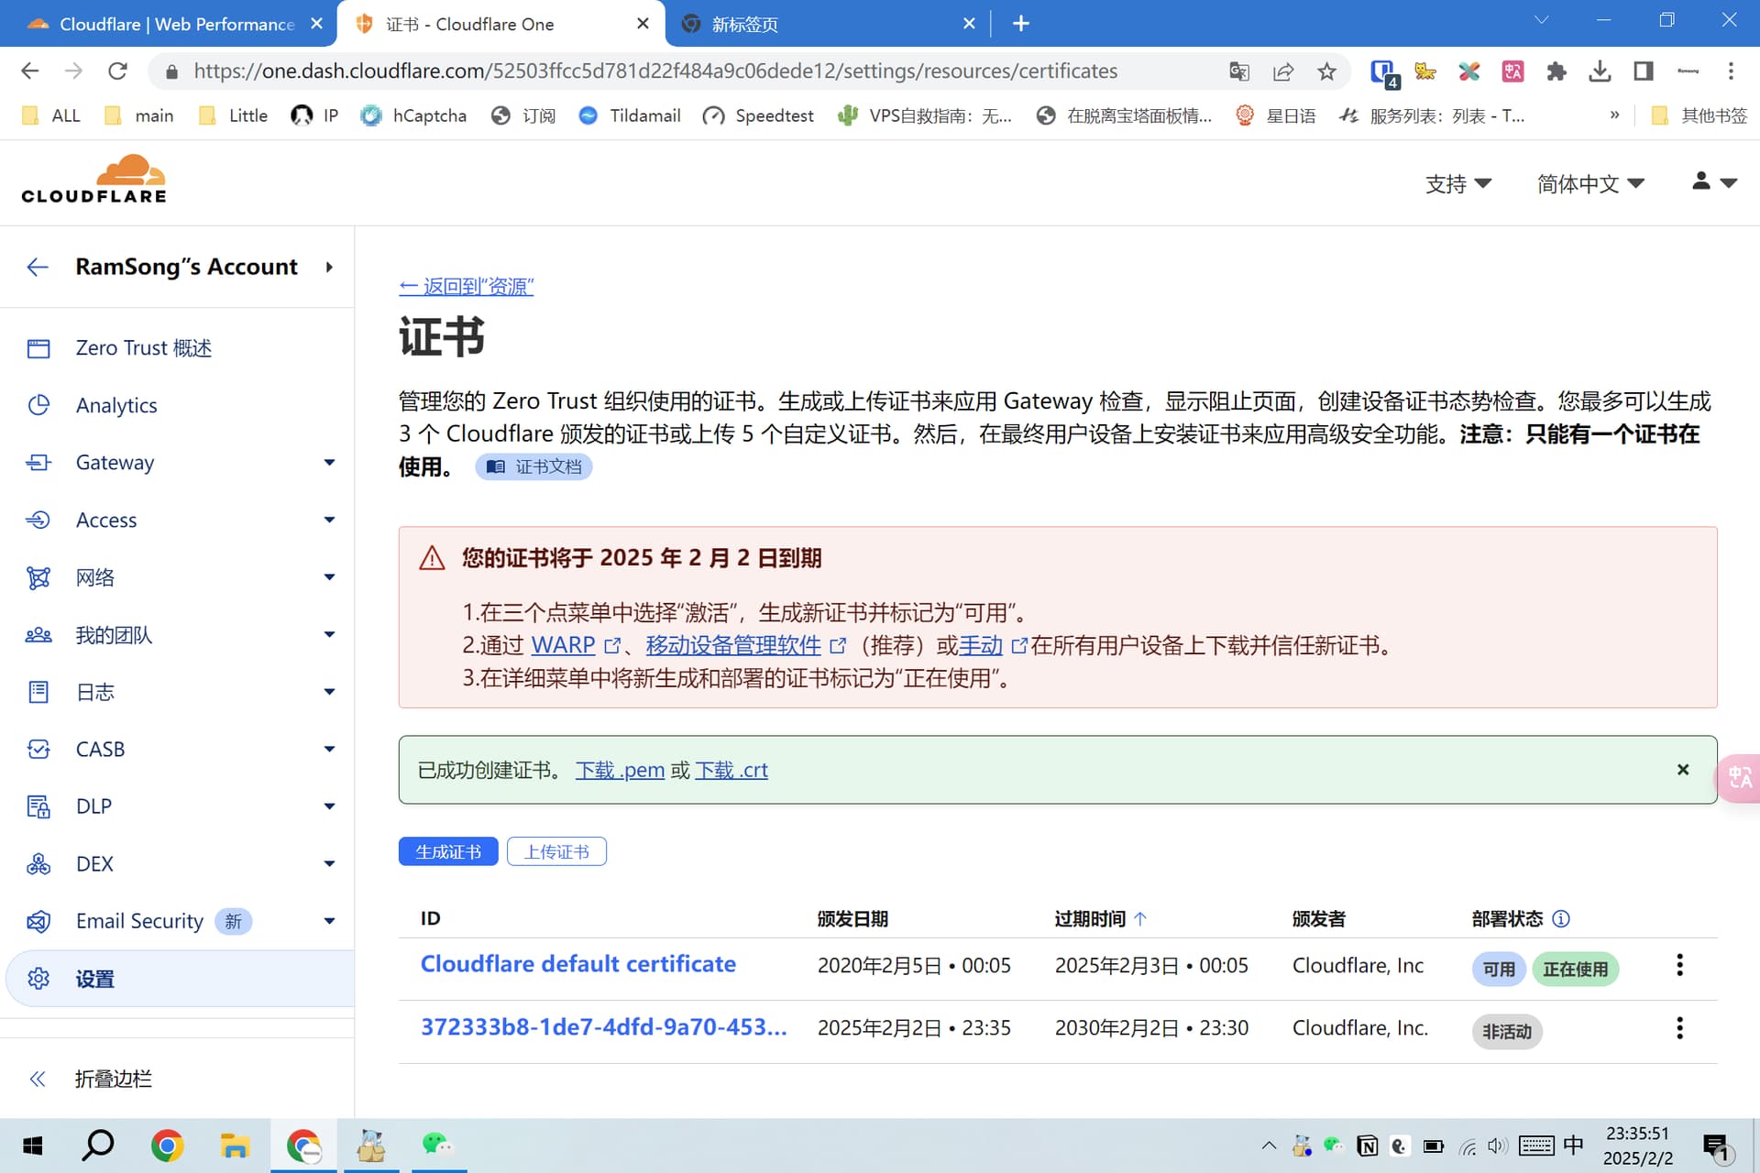Open Analytics from the sidebar

click(x=116, y=405)
